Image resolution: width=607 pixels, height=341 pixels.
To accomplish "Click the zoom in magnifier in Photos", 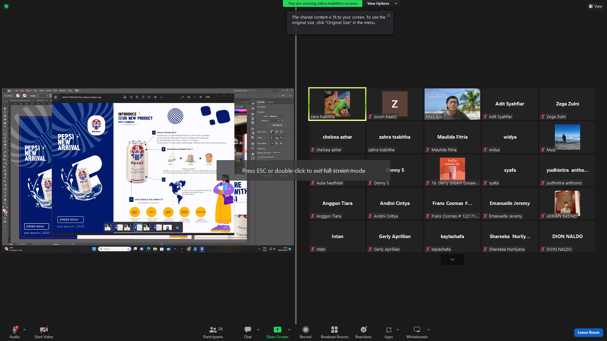I will [x=201, y=97].
